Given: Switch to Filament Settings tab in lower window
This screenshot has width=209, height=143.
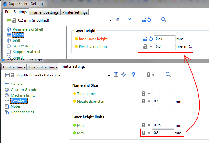Looking at the screenshot, I should (43, 67).
